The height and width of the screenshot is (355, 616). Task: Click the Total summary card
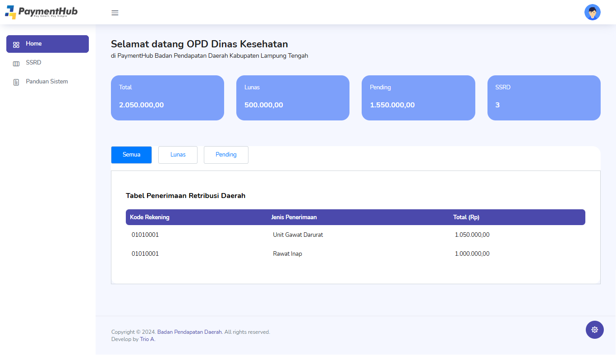click(167, 98)
